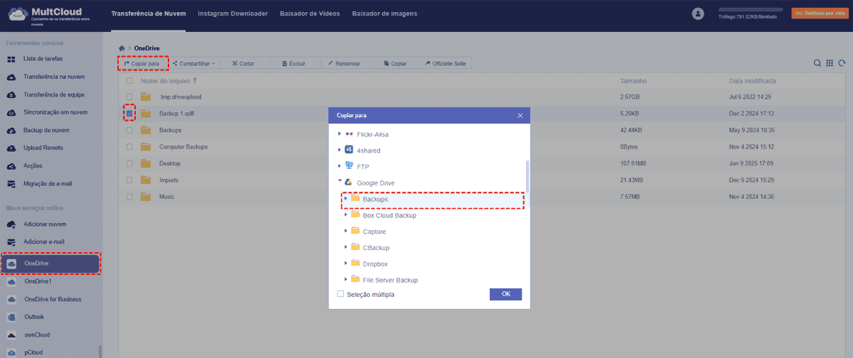Click the Cortar toolbar button
This screenshot has width=853, height=358.
pyautogui.click(x=242, y=63)
